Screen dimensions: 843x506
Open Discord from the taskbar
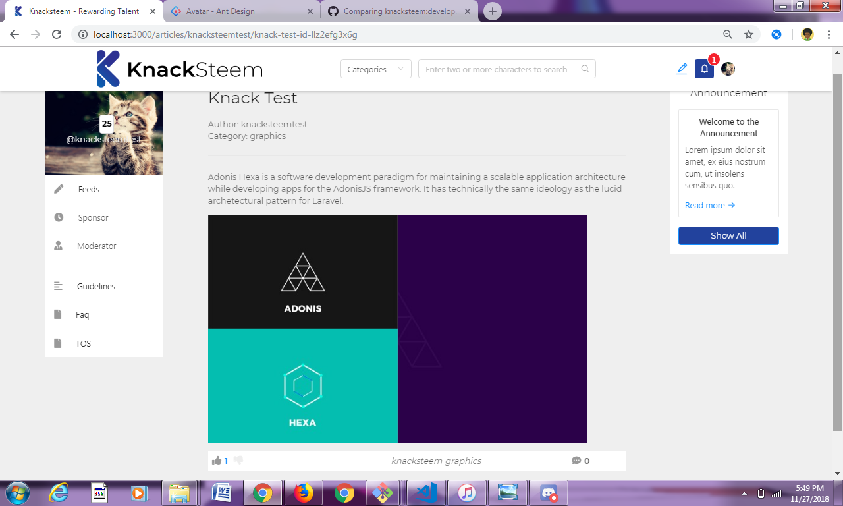click(x=549, y=493)
